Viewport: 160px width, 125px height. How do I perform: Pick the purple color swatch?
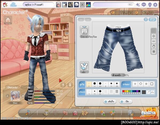click(x=137, y=91)
